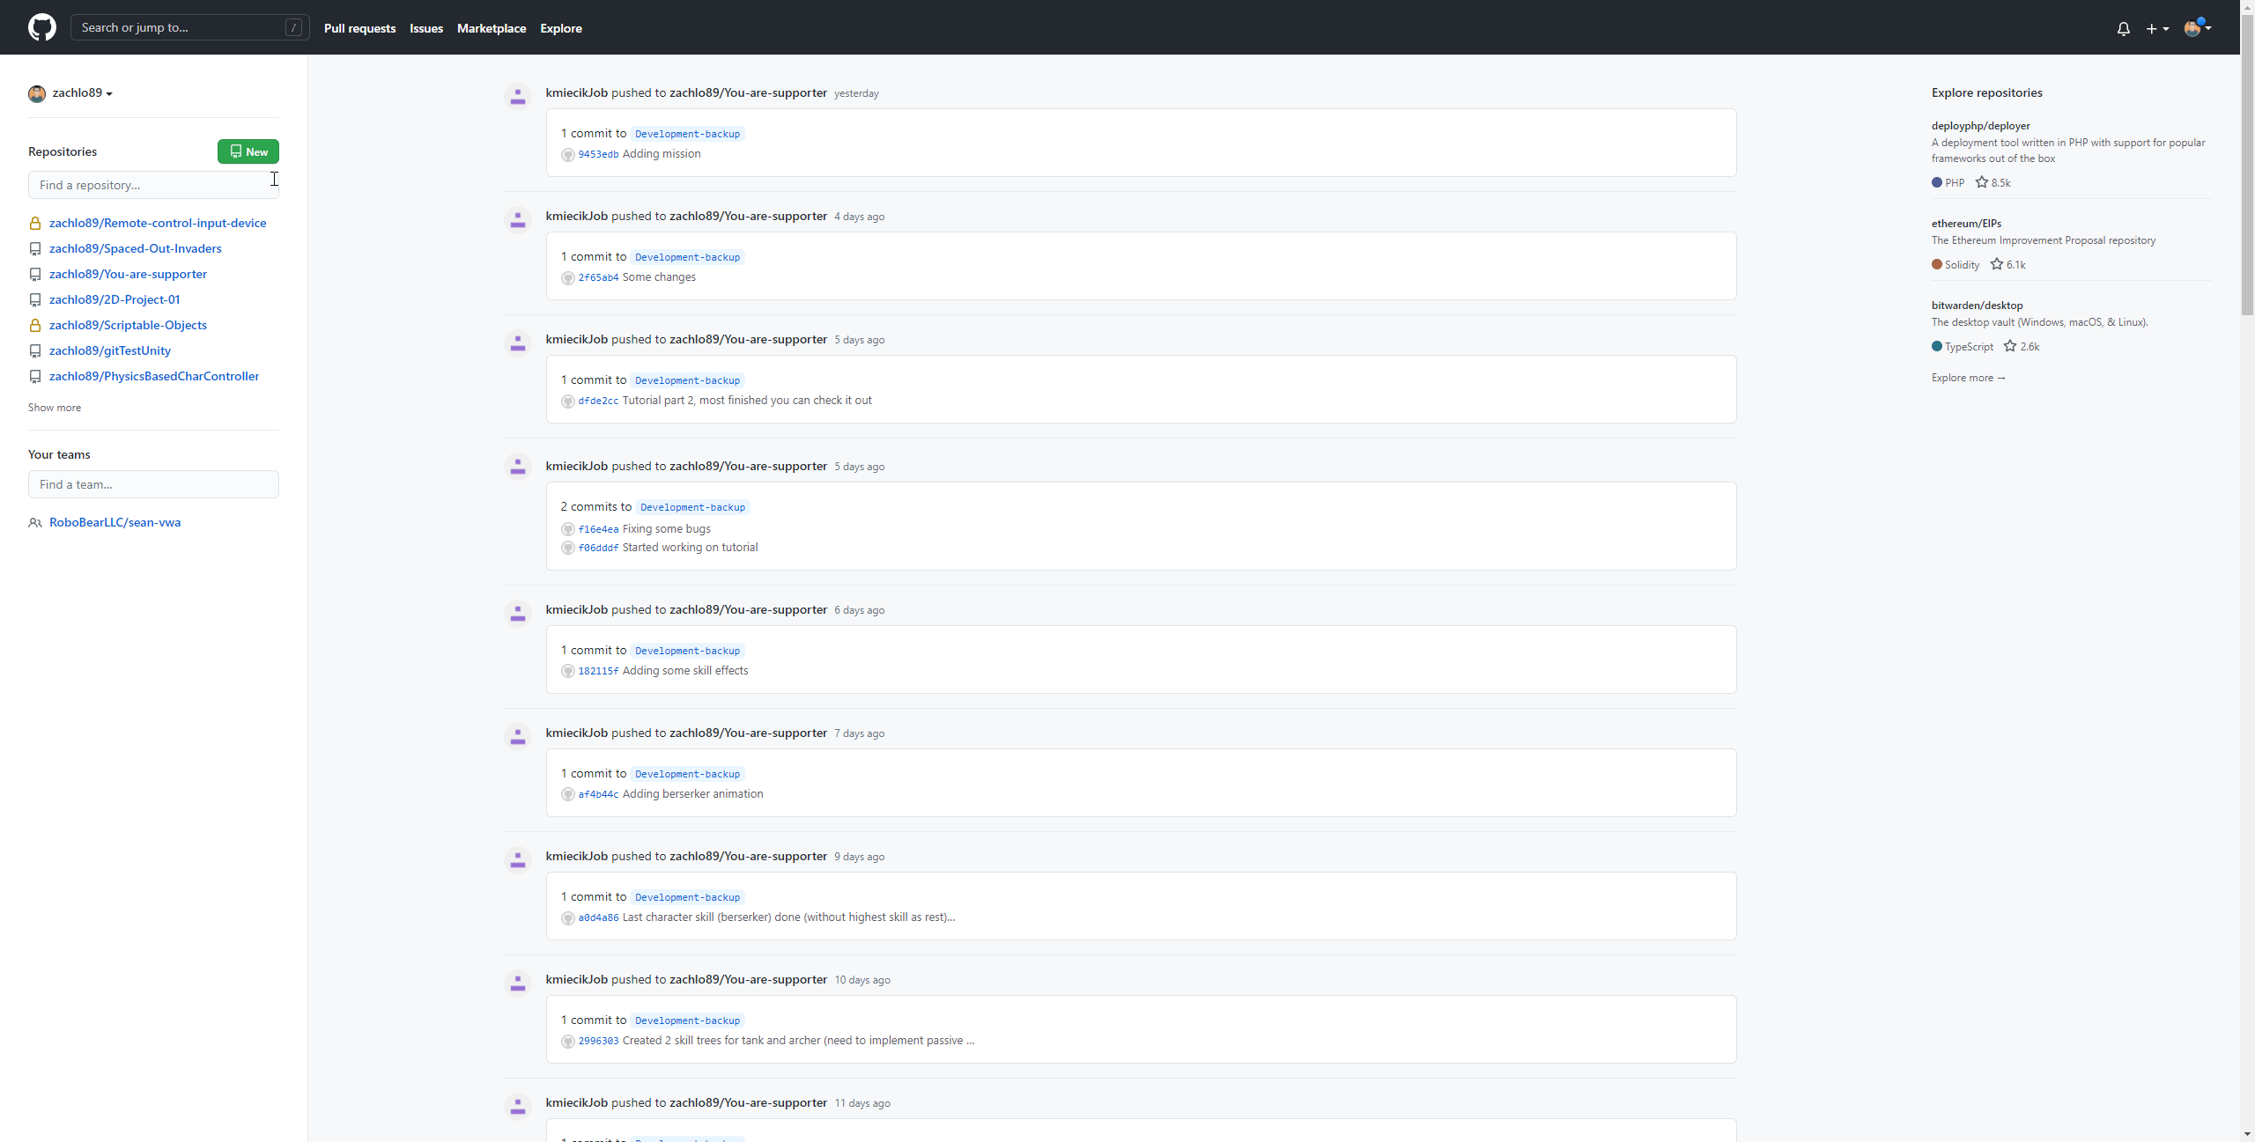This screenshot has height=1142, width=2255.
Task: Open zachlo89/Remote-control-input-device repository
Action: pos(158,223)
